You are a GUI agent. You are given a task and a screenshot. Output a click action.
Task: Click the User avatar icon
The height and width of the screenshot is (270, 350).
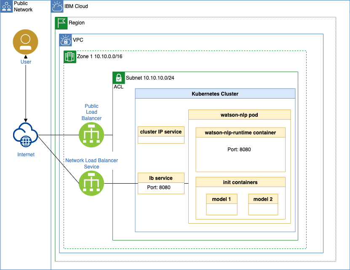[26, 42]
